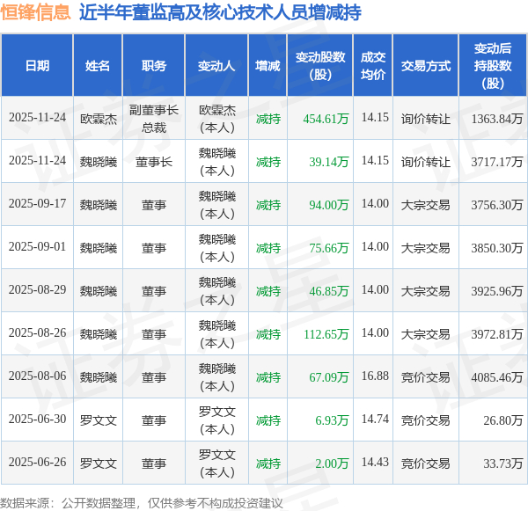Click the 3925.96万 holding value
This screenshot has height=511, width=528.
click(496, 291)
